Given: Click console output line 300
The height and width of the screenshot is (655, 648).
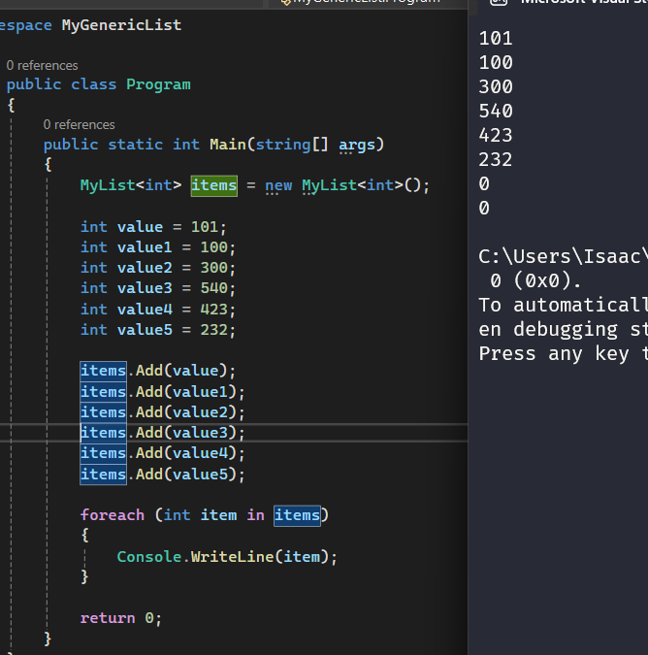Looking at the screenshot, I should pyautogui.click(x=496, y=87).
